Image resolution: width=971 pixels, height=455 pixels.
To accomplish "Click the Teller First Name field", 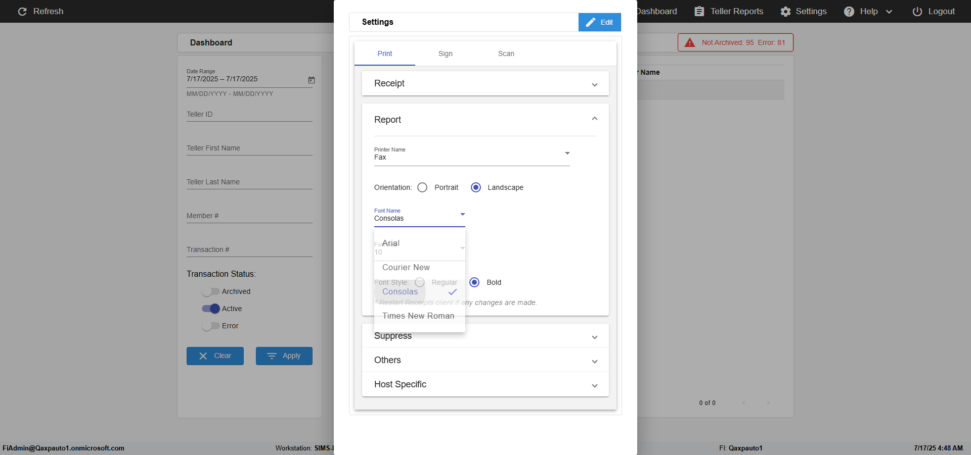I will pyautogui.click(x=249, y=148).
